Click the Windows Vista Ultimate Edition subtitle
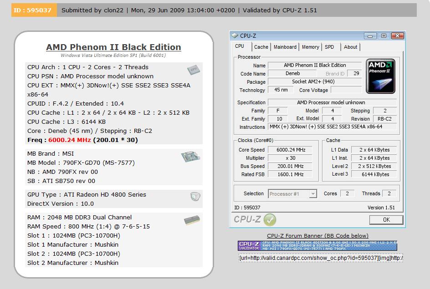 click(x=113, y=56)
